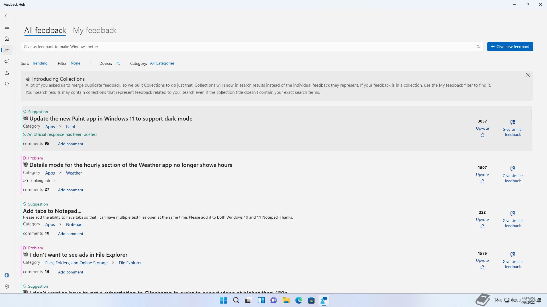
Task: Open the Paint category link
Action: click(71, 127)
